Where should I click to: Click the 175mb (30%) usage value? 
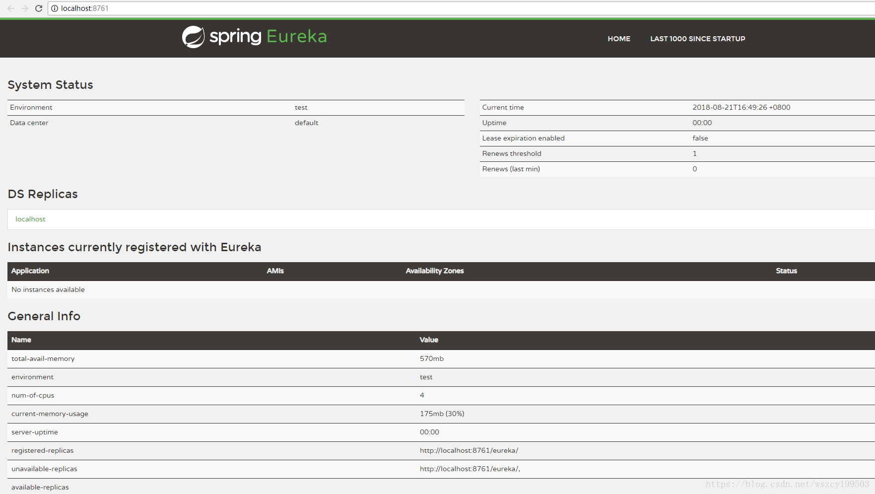[442, 414]
